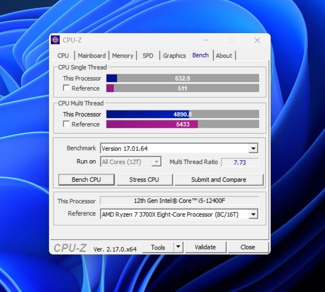Click the Stress CPU button

coord(144,180)
